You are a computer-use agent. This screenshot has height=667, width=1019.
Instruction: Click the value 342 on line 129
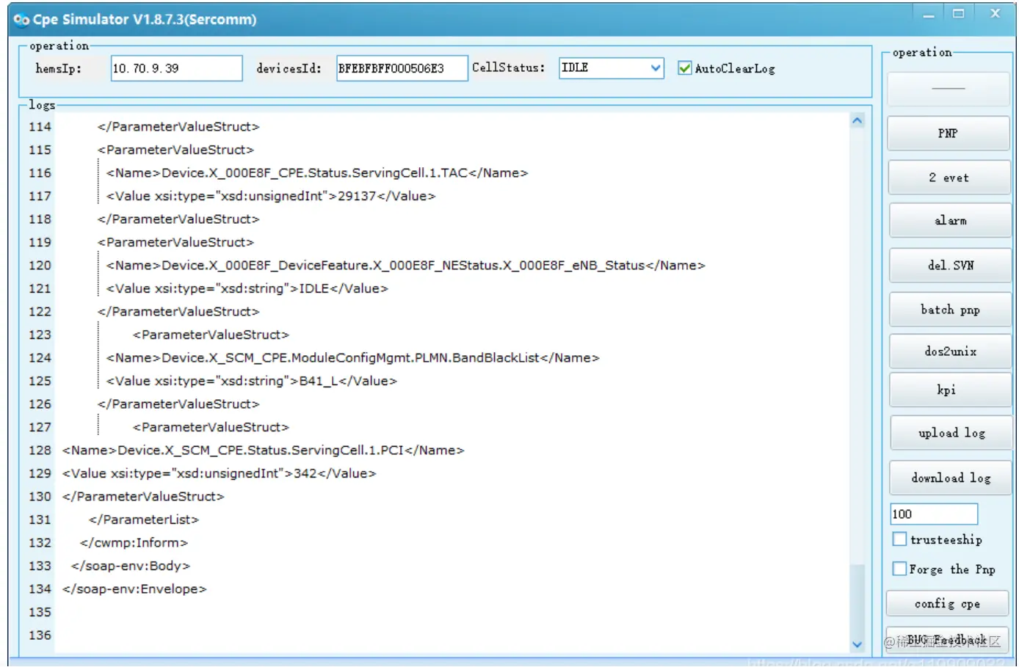pos(305,473)
